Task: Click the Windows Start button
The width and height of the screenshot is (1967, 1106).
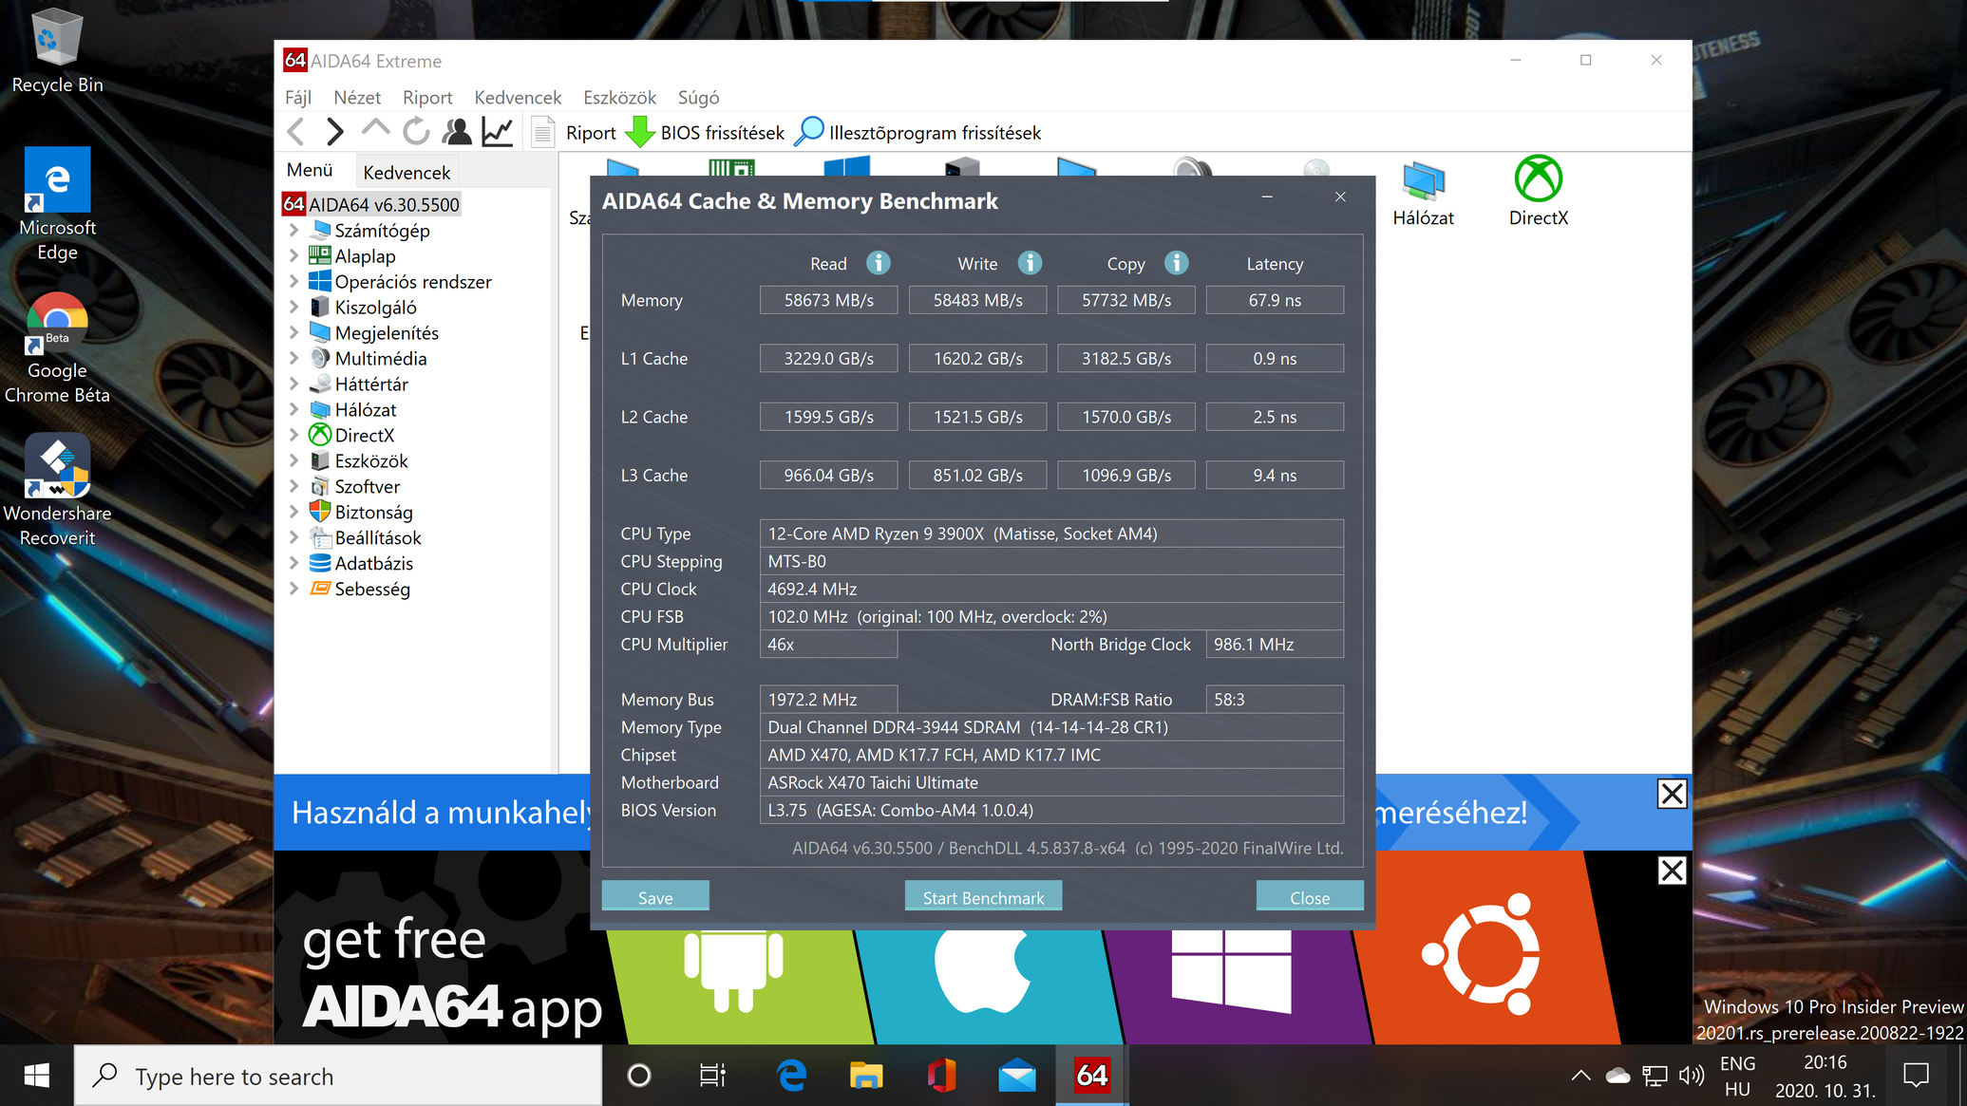Action: pyautogui.click(x=37, y=1076)
